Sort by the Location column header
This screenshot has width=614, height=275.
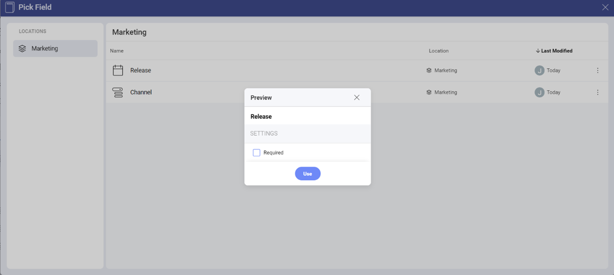pyautogui.click(x=439, y=51)
